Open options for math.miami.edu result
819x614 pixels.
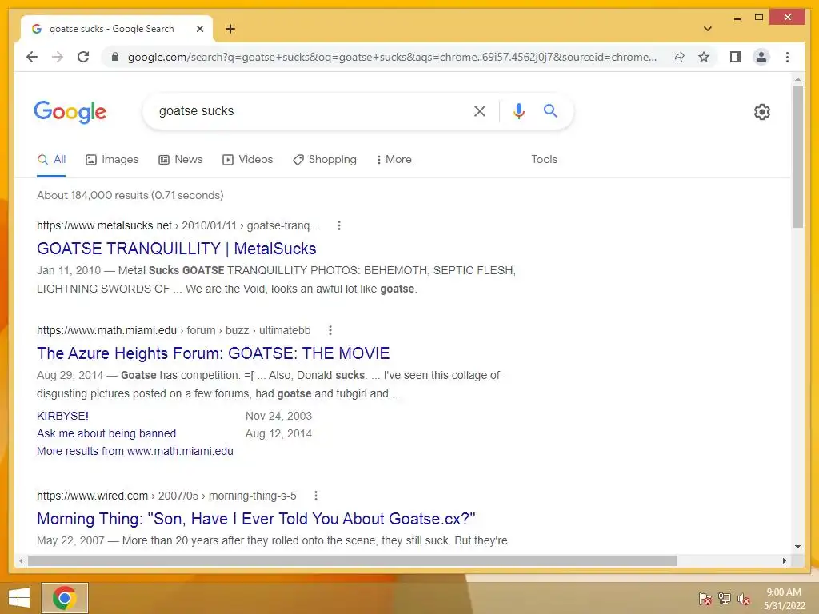point(330,330)
